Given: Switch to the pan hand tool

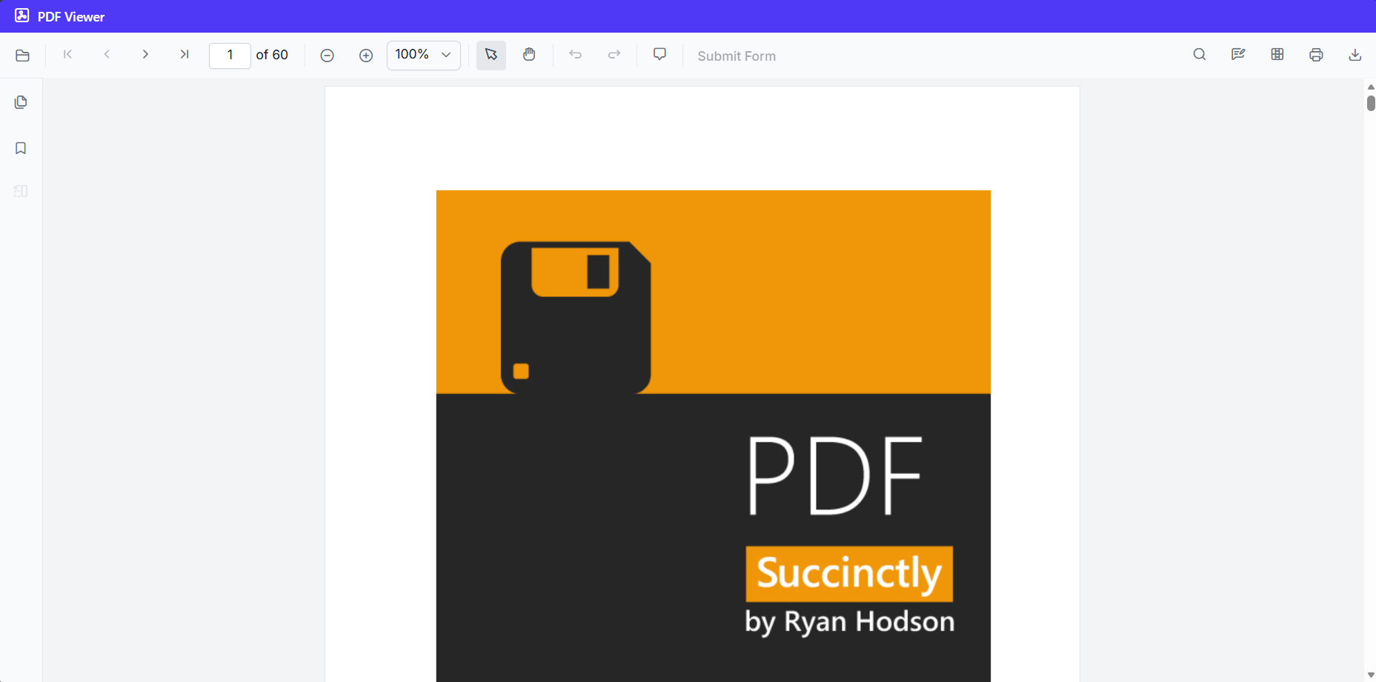Looking at the screenshot, I should (529, 55).
